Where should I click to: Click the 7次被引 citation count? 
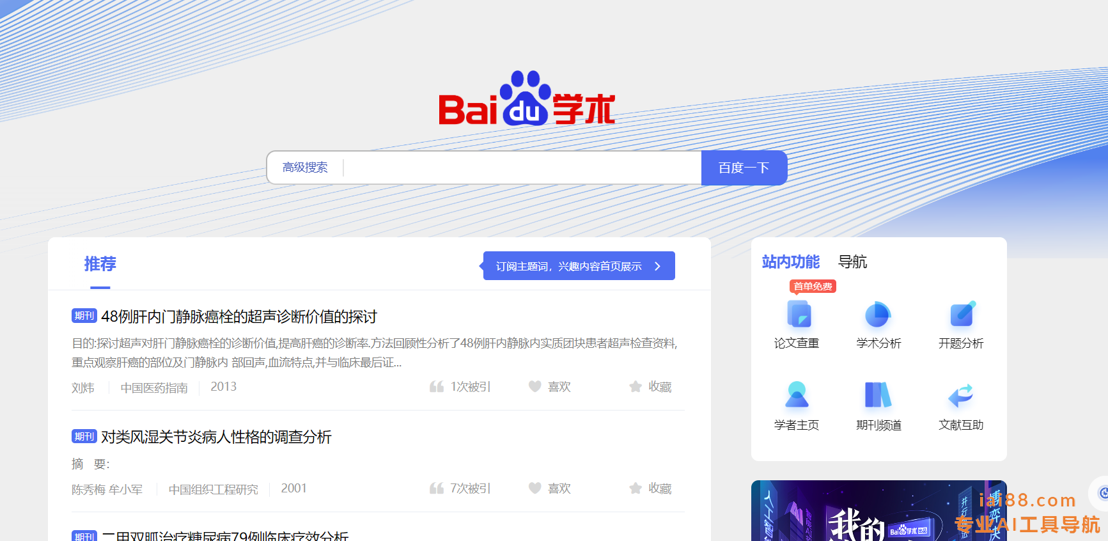pyautogui.click(x=471, y=488)
